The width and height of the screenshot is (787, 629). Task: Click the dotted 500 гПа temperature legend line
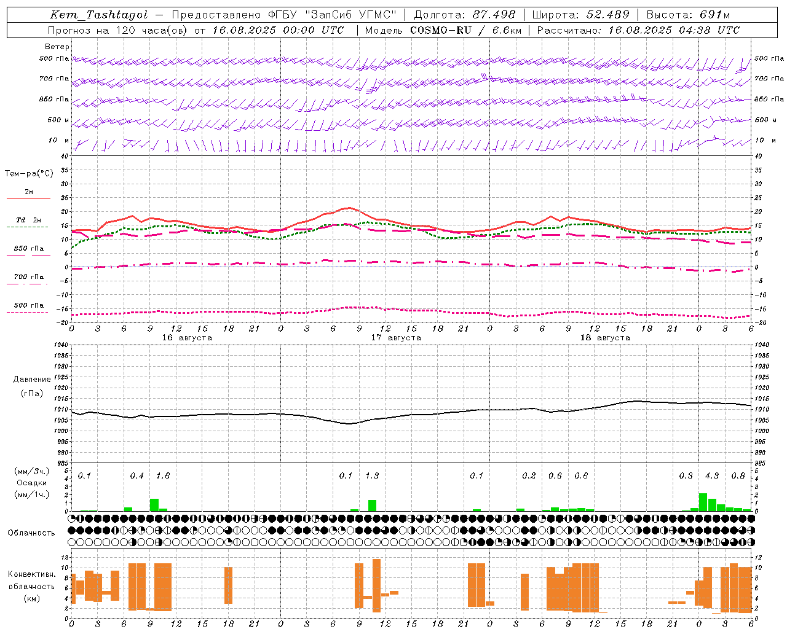point(28,312)
